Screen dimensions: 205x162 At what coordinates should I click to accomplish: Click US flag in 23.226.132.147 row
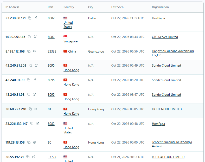(65, 123)
